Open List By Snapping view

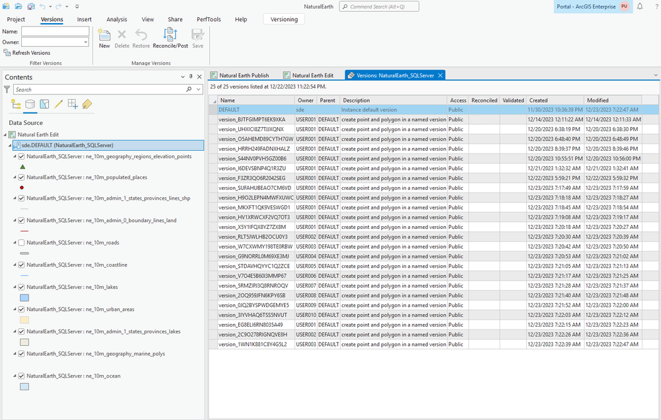73,105
